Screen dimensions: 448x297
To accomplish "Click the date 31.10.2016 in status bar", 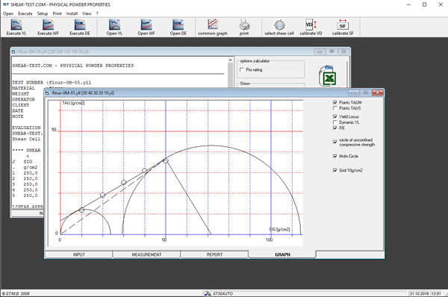I will point(419,293).
